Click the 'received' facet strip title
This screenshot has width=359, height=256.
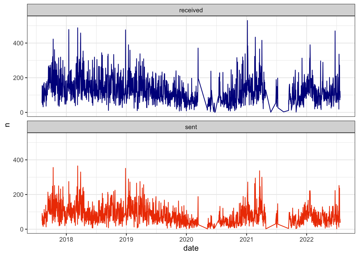pos(191,10)
